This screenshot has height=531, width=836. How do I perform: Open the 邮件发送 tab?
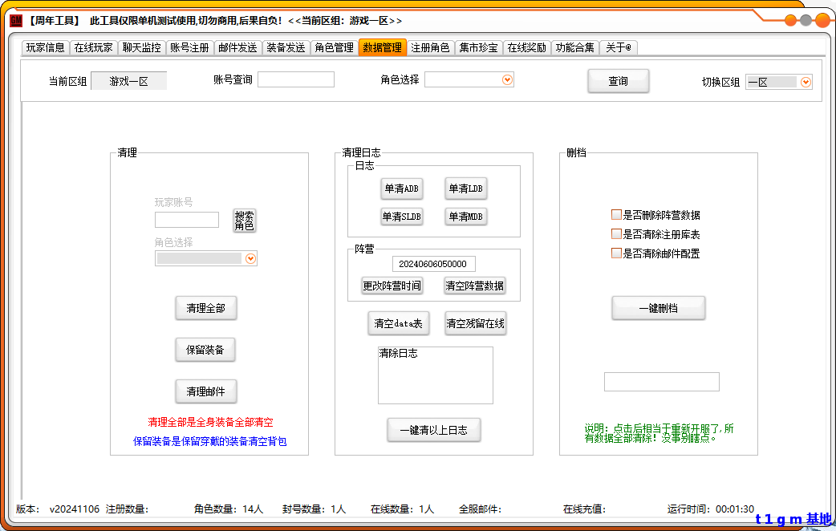pos(237,47)
